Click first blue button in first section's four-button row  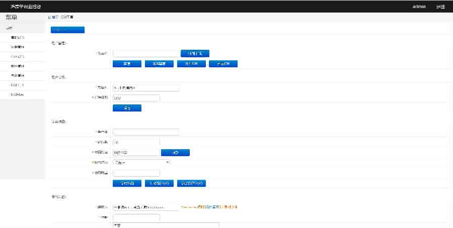127,64
